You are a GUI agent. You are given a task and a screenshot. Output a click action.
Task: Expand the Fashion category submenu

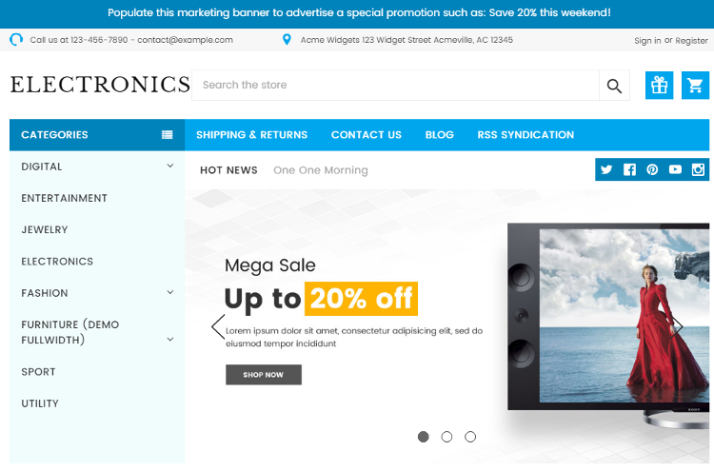[x=170, y=292]
